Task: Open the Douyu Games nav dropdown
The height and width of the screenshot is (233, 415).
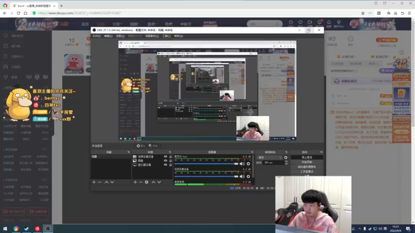Action: (151, 24)
